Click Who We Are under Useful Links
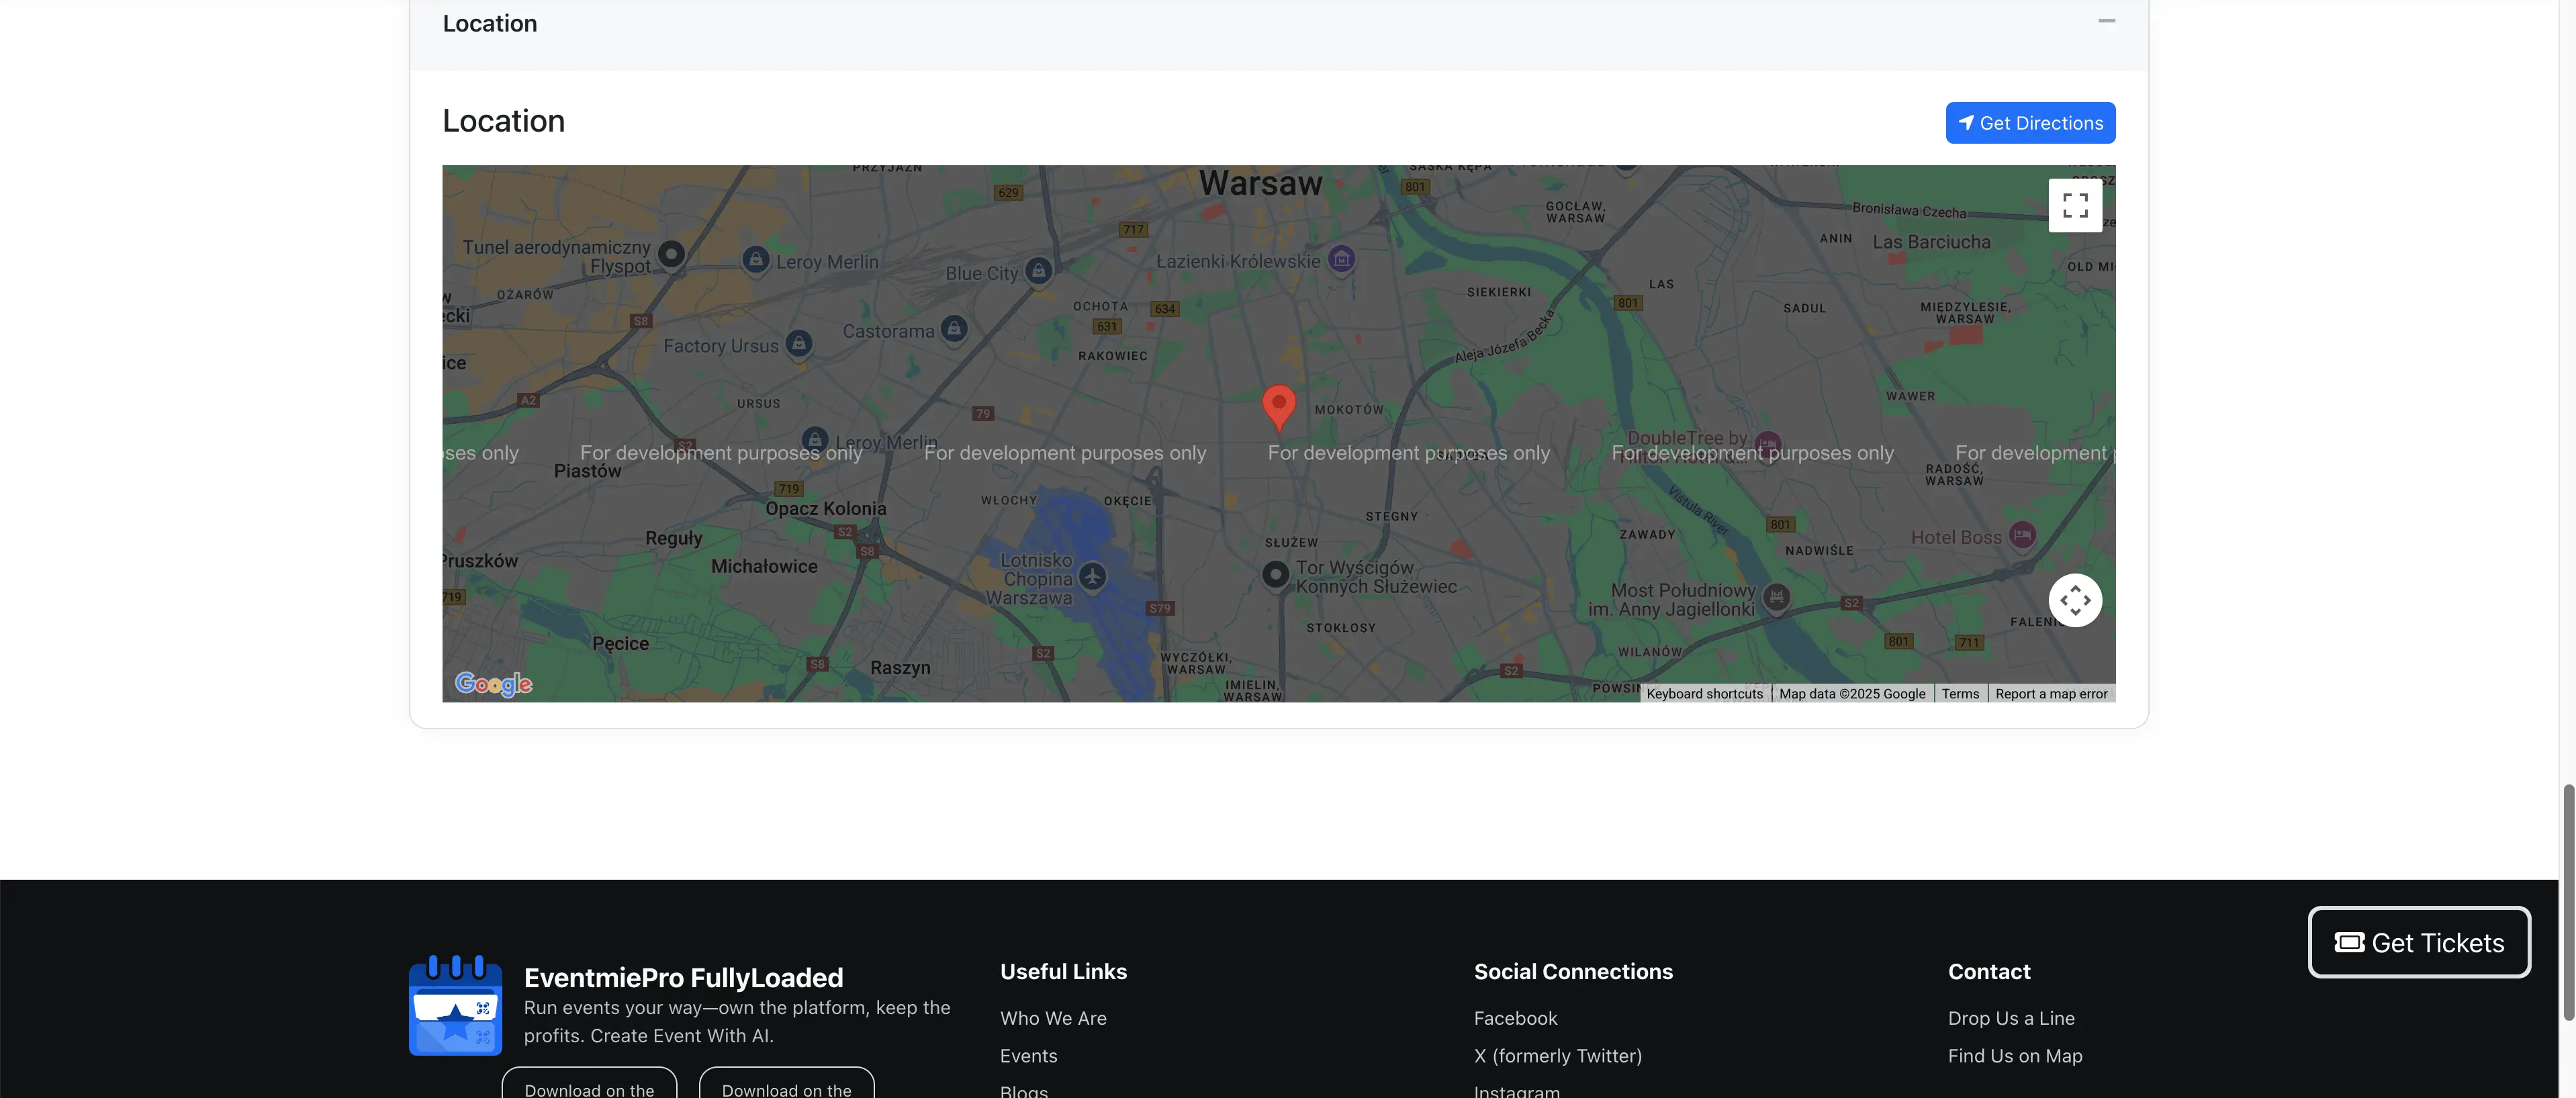Image resolution: width=2576 pixels, height=1098 pixels. coord(1053,1018)
